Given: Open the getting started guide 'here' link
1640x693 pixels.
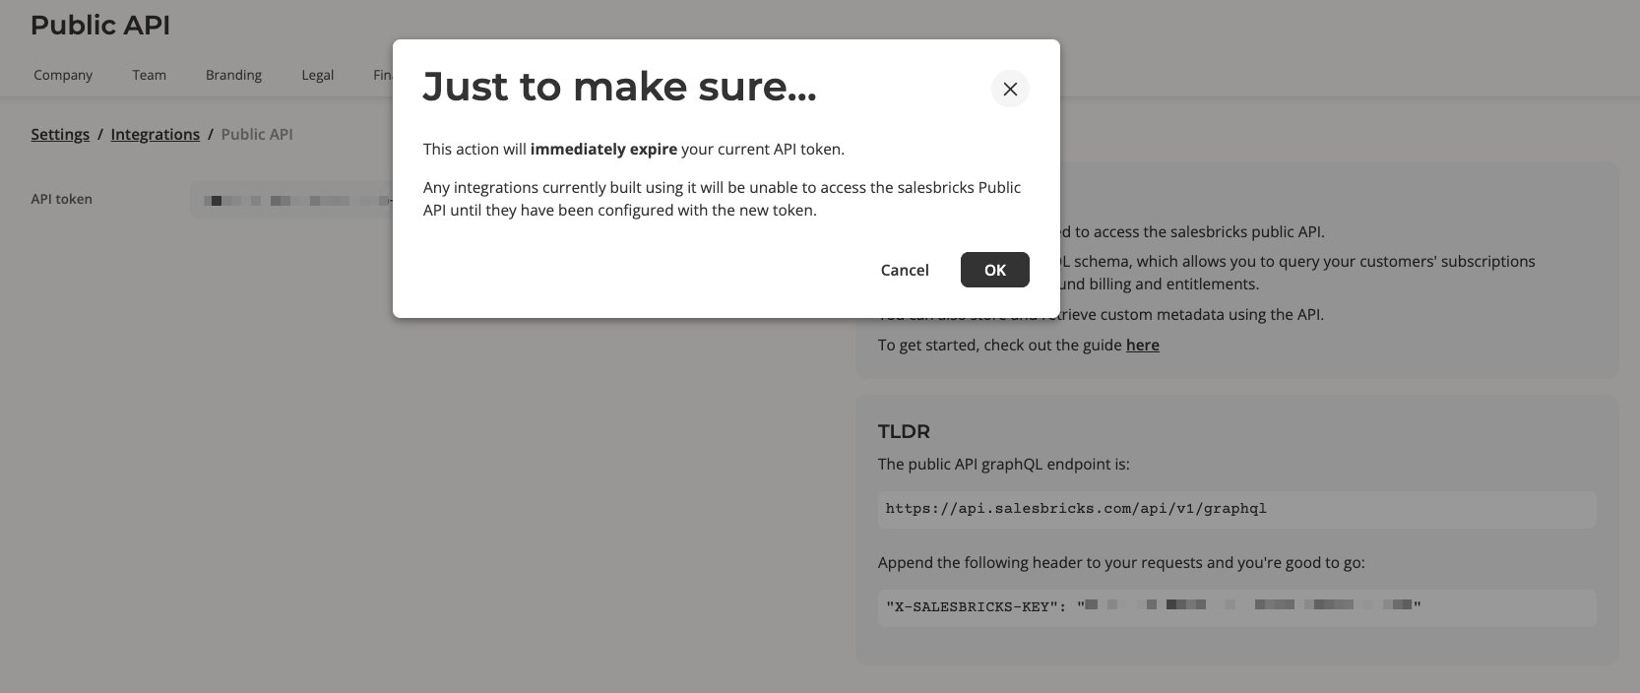Looking at the screenshot, I should coord(1143,345).
